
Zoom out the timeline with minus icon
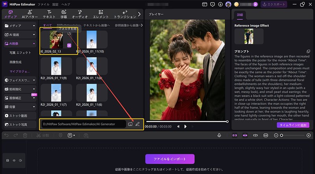coord(276,135)
